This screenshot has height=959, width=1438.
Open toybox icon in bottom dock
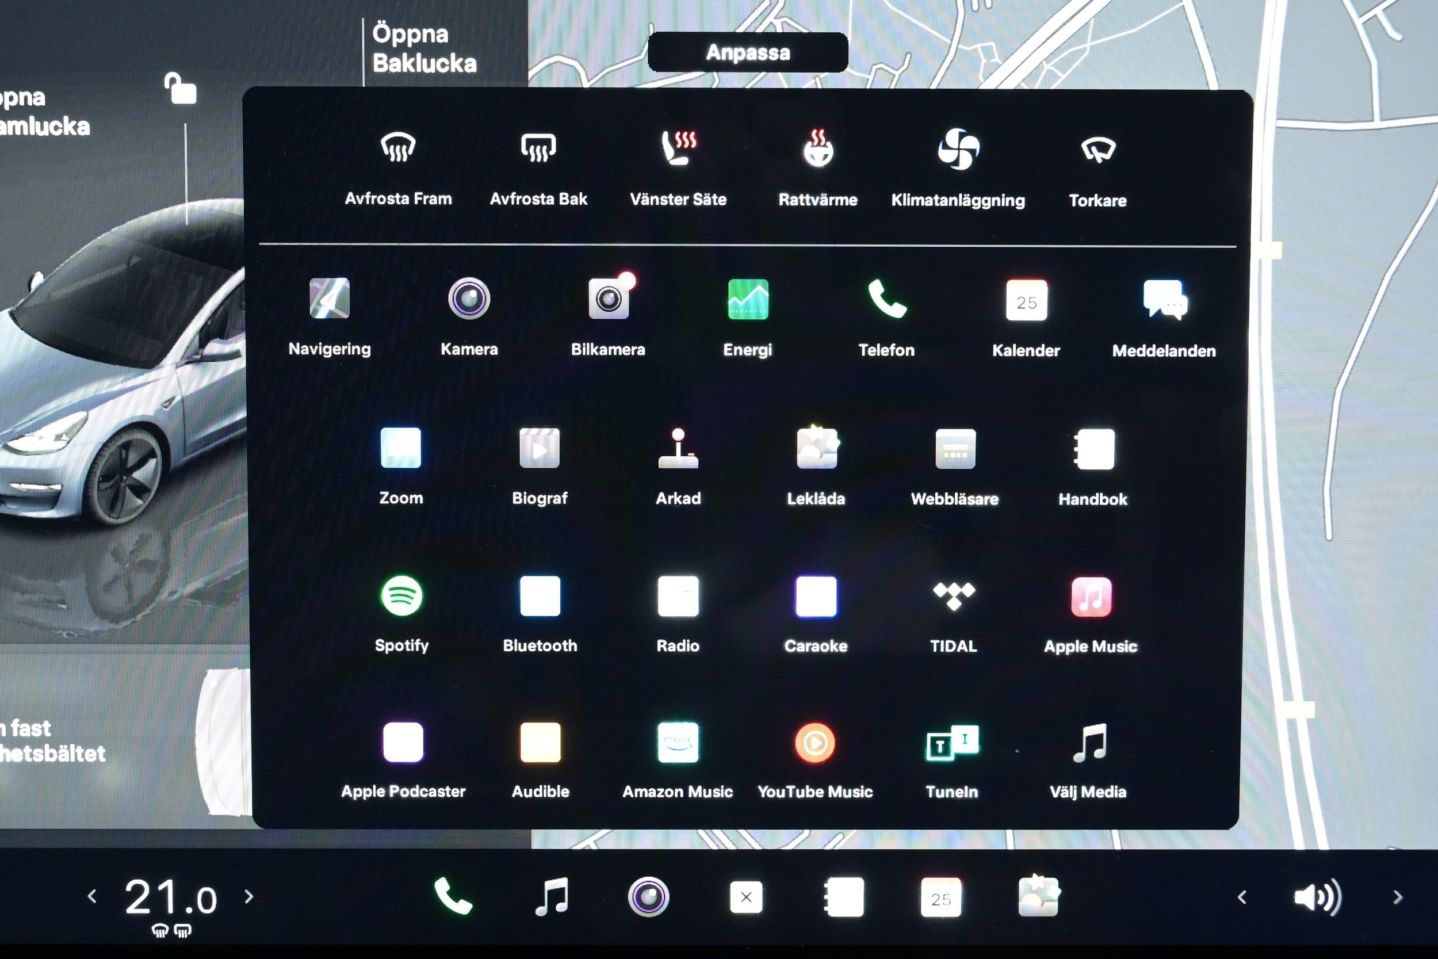point(1039,896)
